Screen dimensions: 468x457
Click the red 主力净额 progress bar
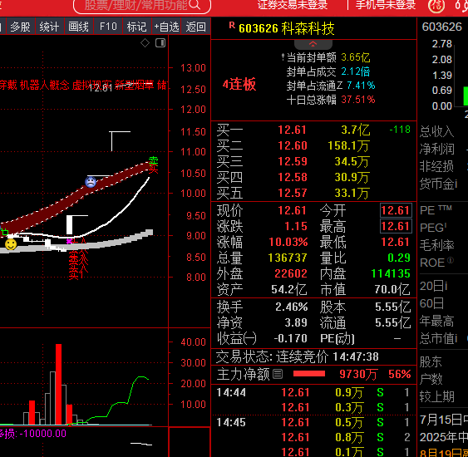[309, 374]
